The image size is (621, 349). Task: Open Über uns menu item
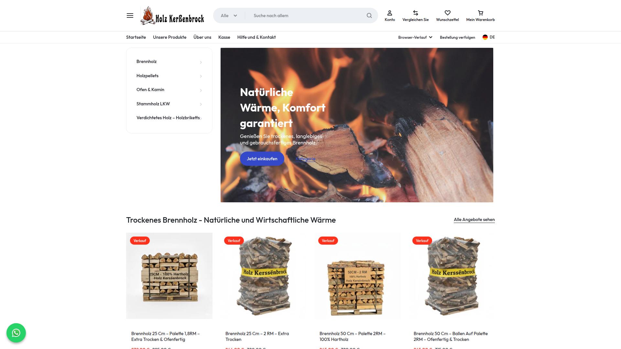202,37
